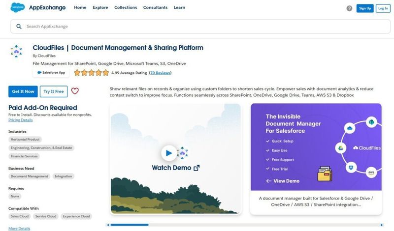Select the Sales Cloud tag
Viewport: 394px width, 231px height.
pyautogui.click(x=20, y=216)
